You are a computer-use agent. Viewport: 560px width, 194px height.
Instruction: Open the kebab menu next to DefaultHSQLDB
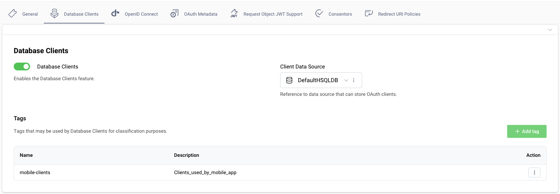(354, 80)
